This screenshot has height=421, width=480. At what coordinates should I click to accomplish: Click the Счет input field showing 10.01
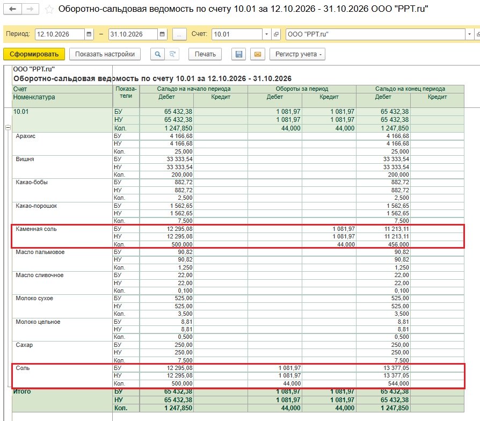[x=237, y=34]
